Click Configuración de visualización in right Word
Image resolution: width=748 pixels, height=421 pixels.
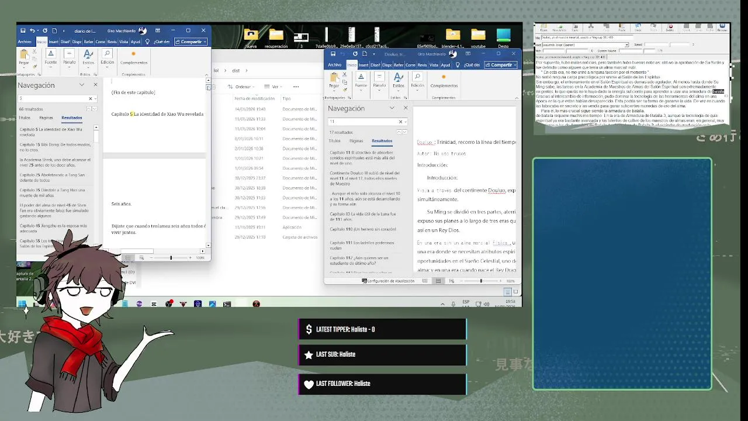[389, 281]
